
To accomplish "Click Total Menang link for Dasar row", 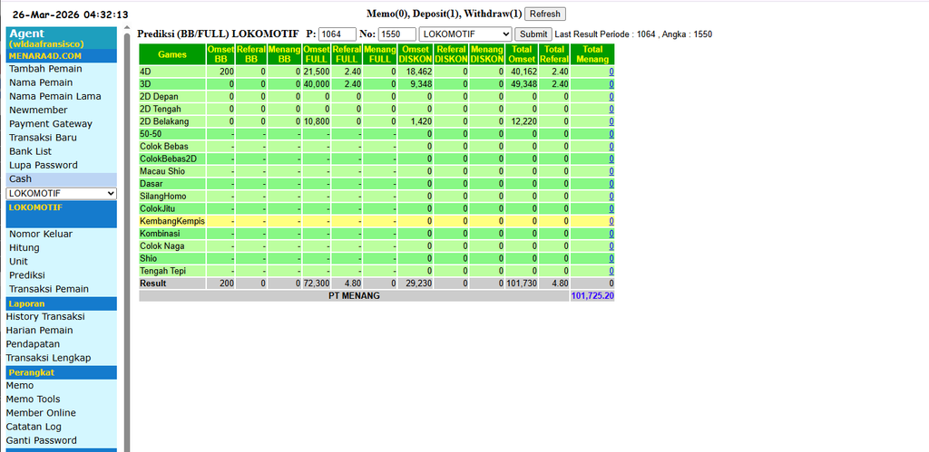I will (x=611, y=184).
